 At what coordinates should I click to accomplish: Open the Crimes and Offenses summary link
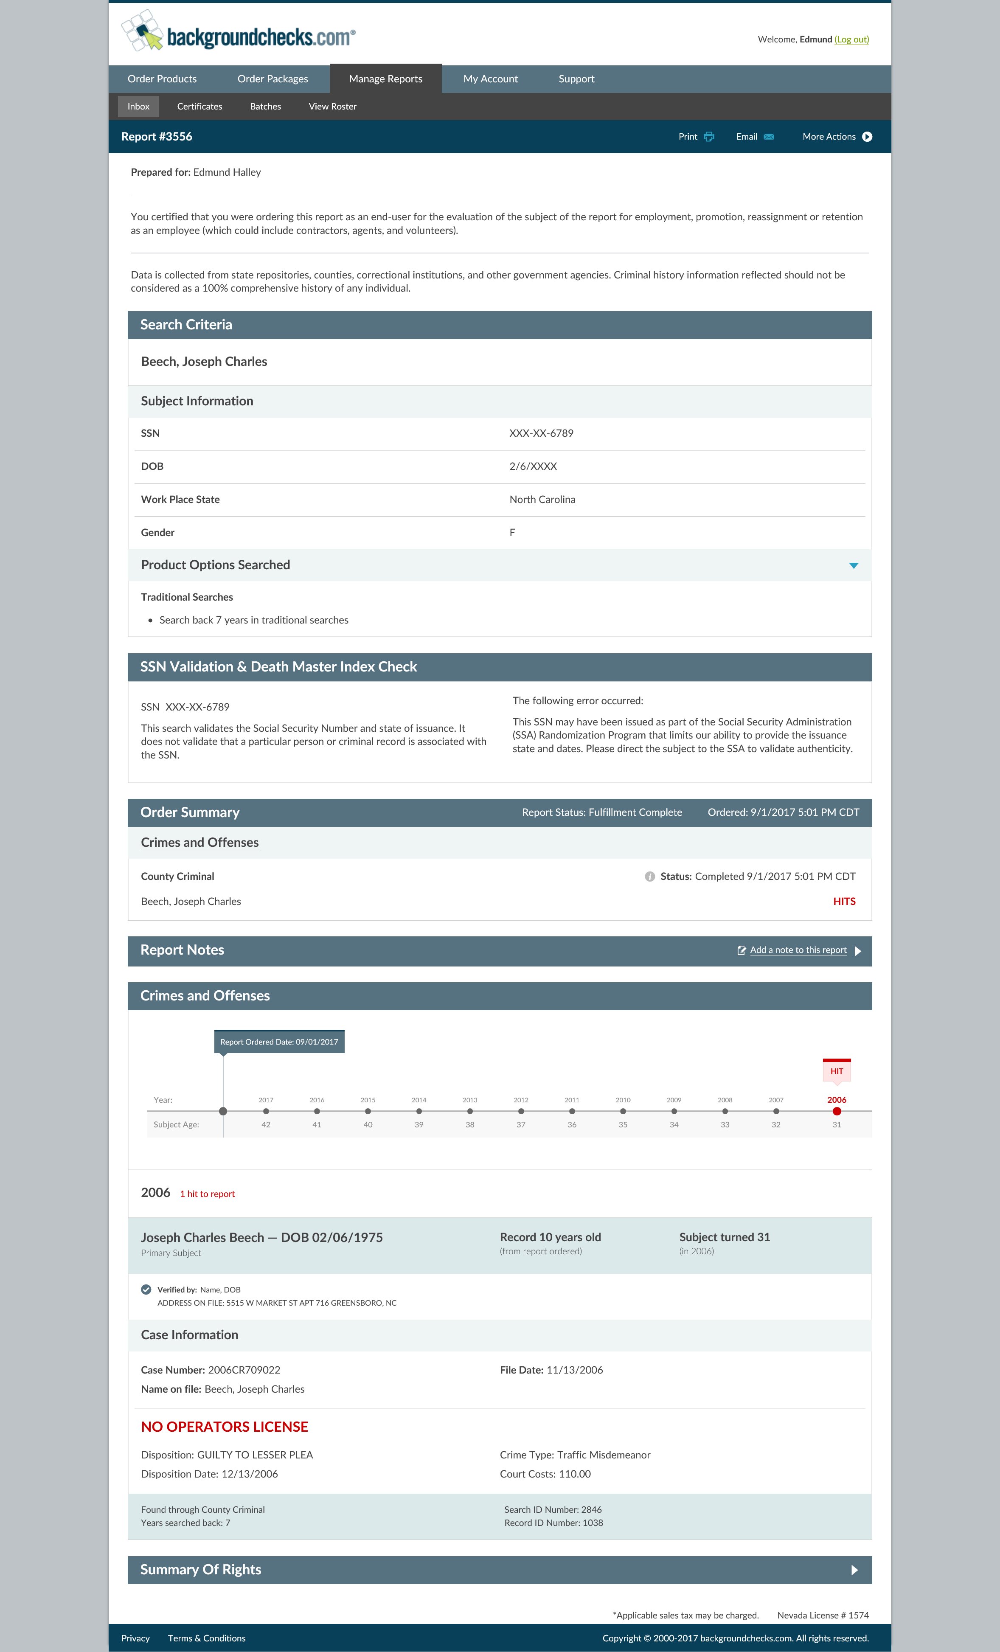coord(200,843)
